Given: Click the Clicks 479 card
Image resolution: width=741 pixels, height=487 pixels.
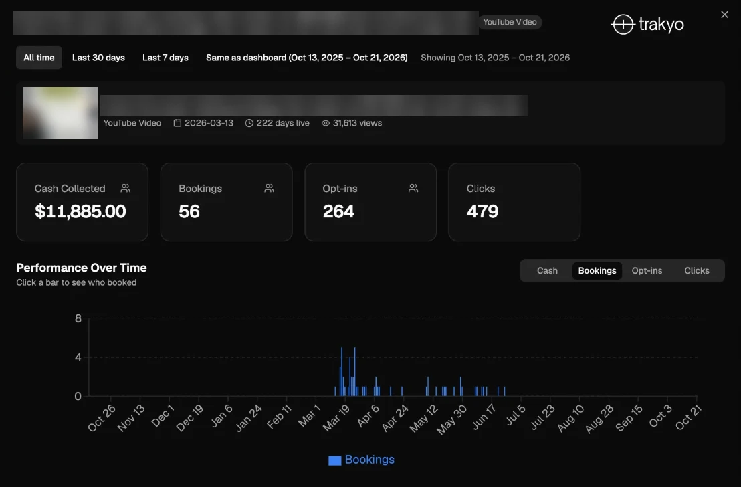Looking at the screenshot, I should point(514,202).
